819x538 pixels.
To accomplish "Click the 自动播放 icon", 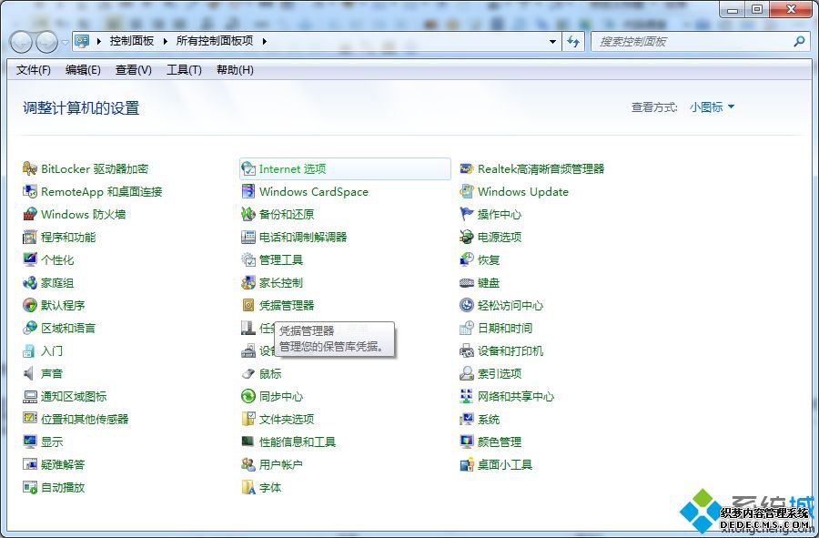I will [29, 487].
